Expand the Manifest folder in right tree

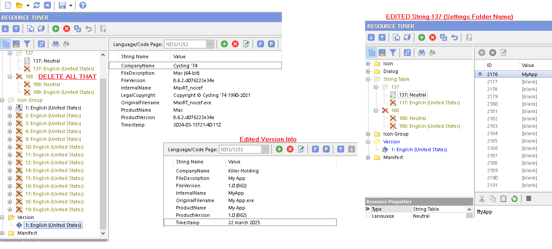pos(368,157)
